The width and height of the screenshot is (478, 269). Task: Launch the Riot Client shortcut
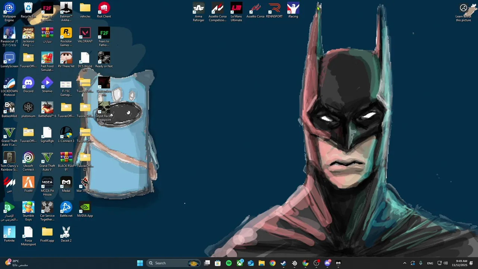coord(104,10)
